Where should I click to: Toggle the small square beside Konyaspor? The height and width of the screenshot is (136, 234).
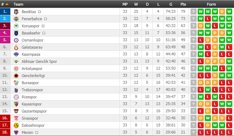43,26
